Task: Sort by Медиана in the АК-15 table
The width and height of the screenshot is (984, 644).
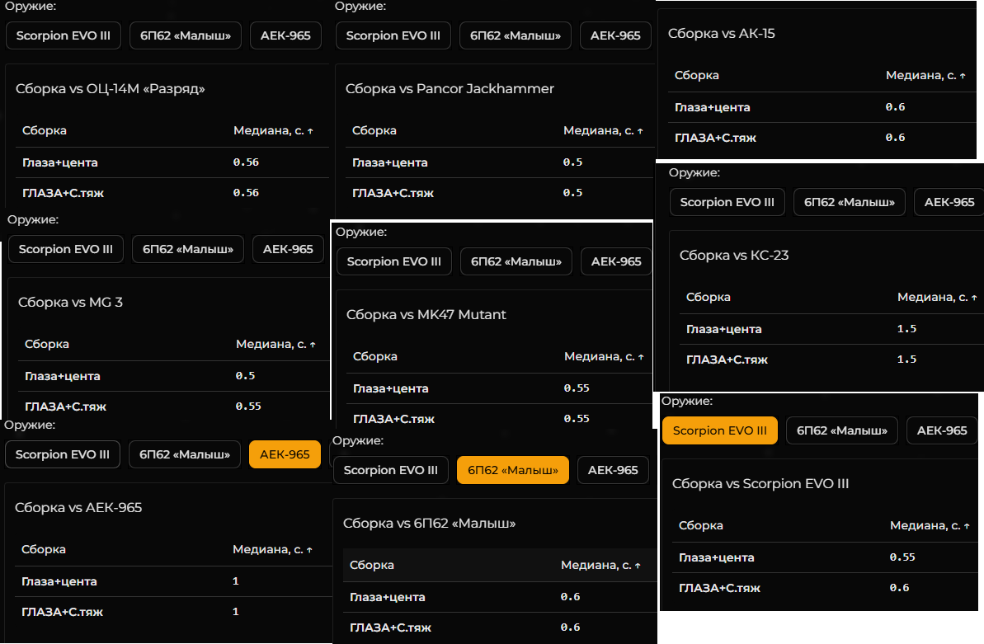Action: [x=925, y=75]
